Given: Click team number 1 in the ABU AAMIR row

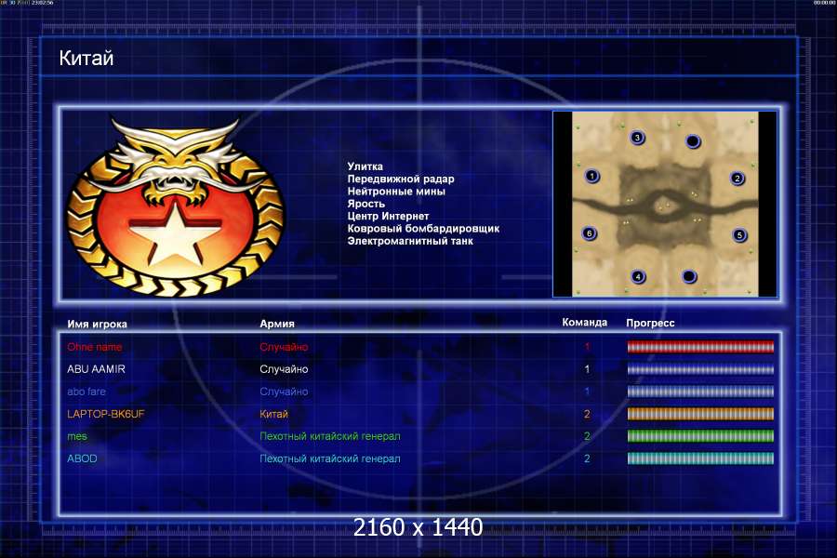Looking at the screenshot, I should pos(587,369).
